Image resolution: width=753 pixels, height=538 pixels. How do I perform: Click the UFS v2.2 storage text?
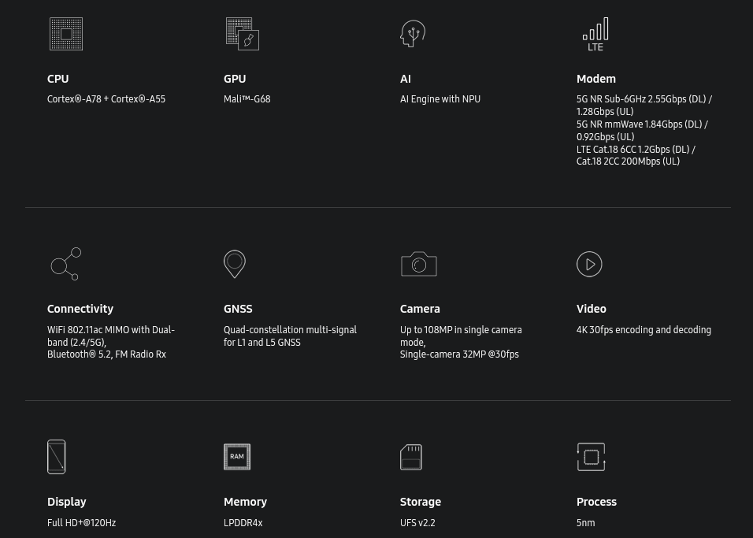point(417,523)
